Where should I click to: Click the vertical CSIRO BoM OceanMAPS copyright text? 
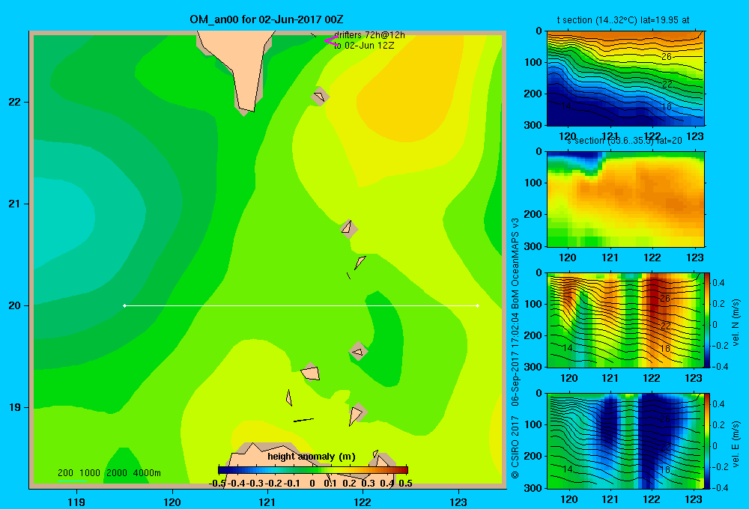(515, 348)
